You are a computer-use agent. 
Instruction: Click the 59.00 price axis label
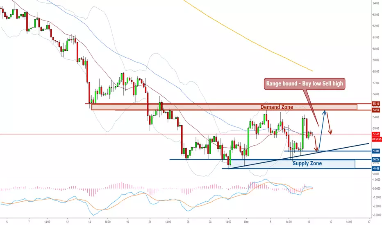(x=376, y=60)
